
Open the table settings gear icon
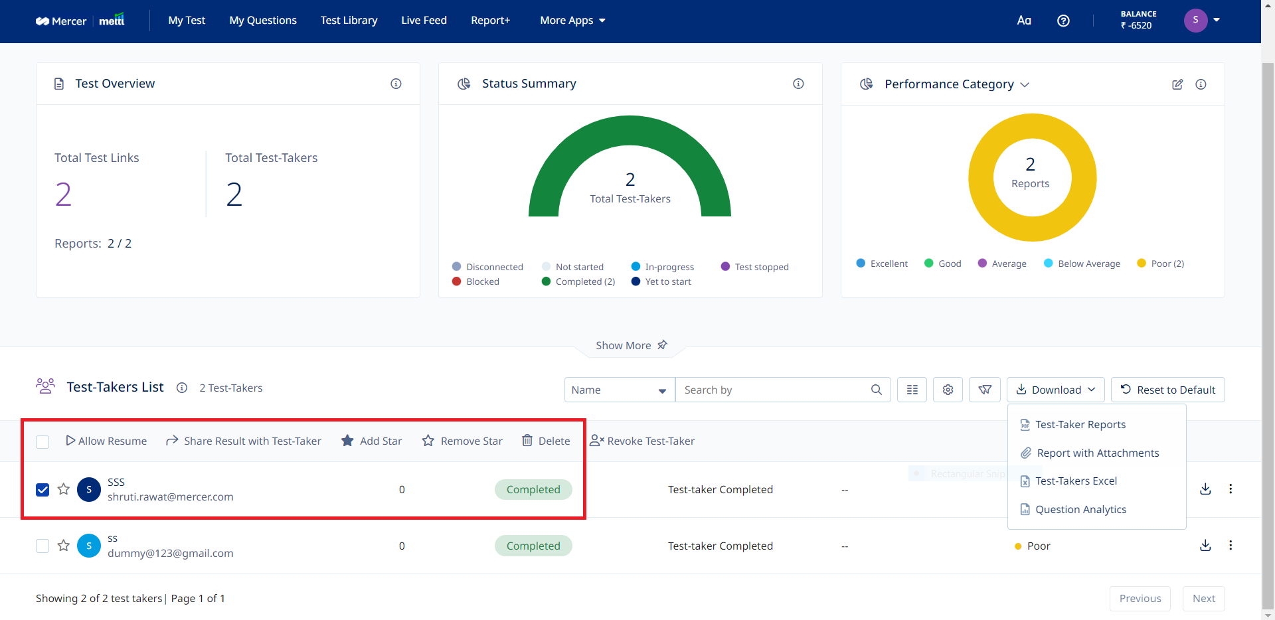pyautogui.click(x=948, y=390)
